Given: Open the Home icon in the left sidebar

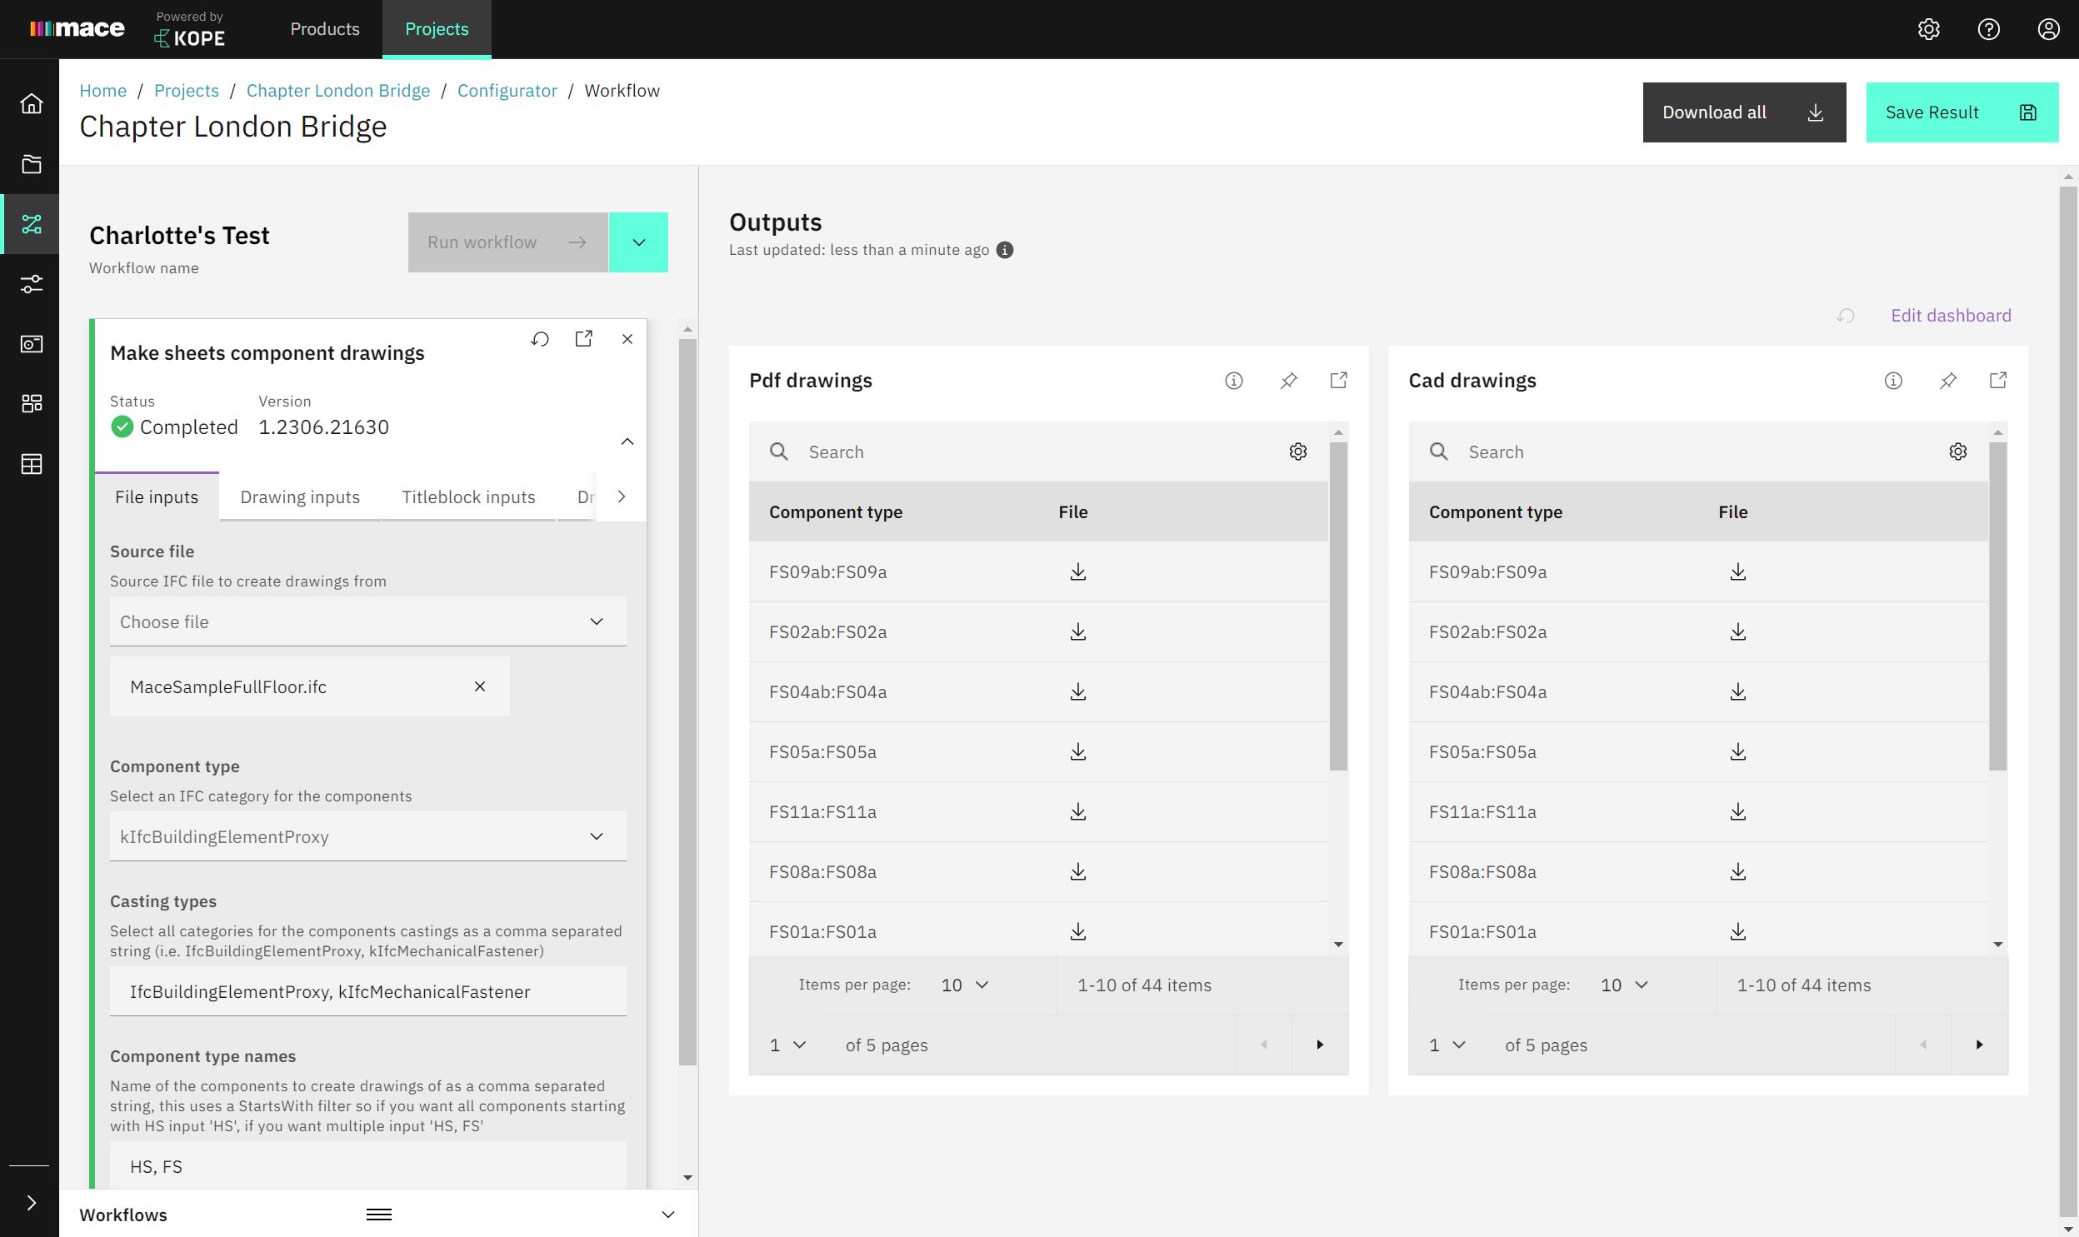Looking at the screenshot, I should click(31, 103).
